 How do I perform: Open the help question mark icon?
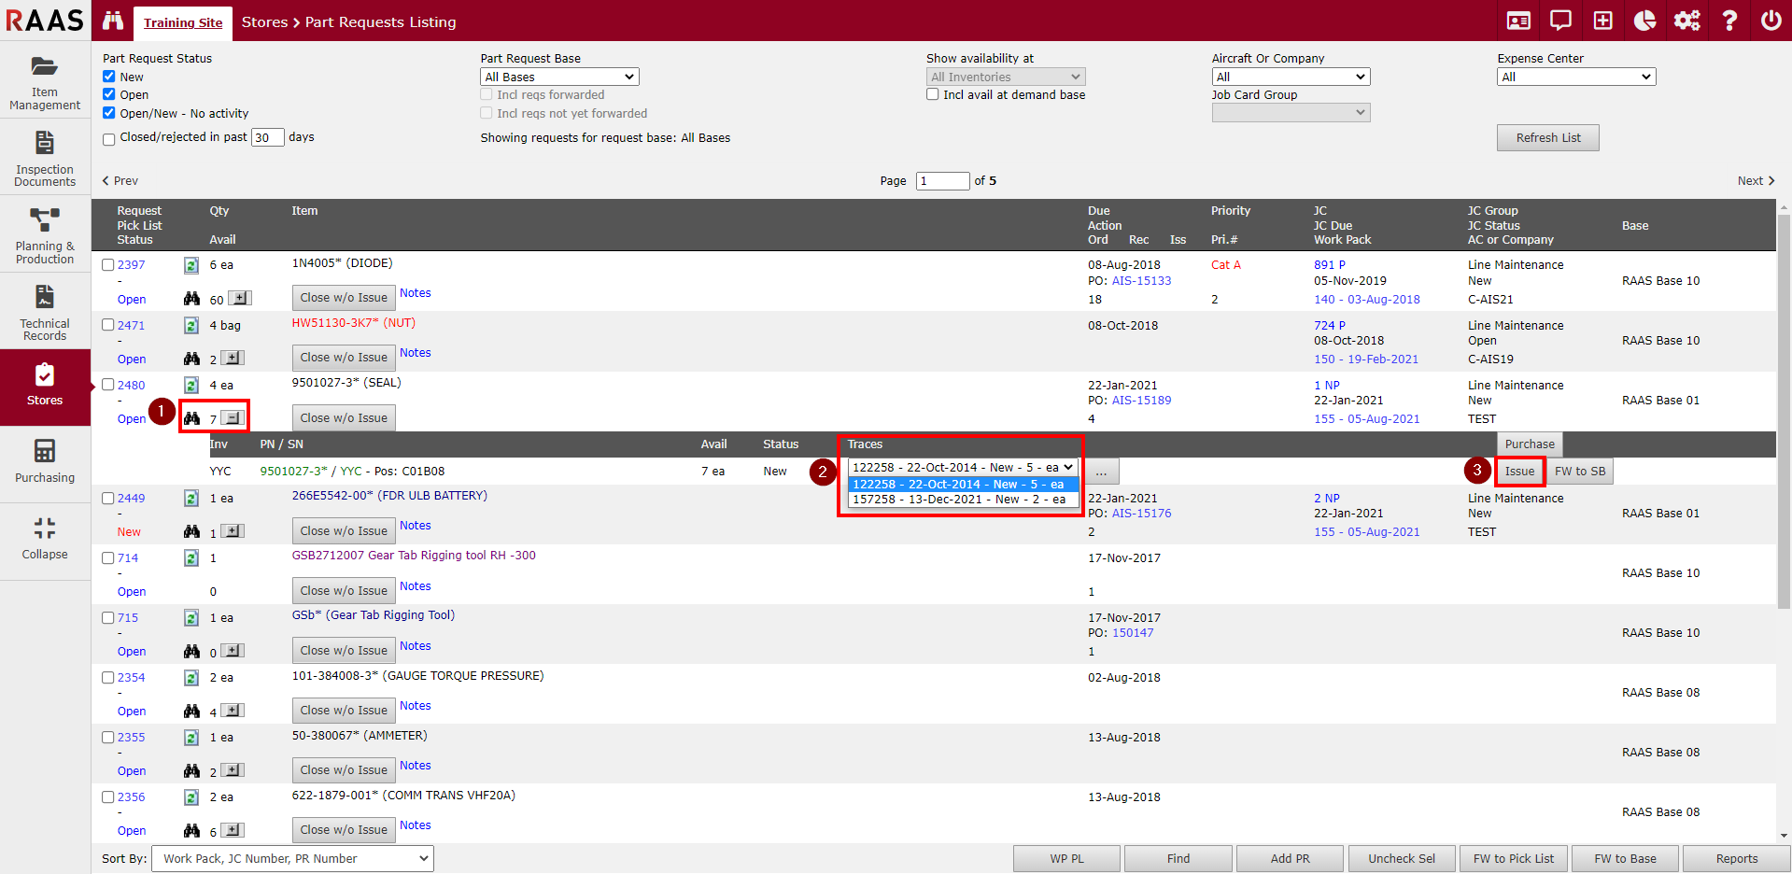tap(1729, 21)
